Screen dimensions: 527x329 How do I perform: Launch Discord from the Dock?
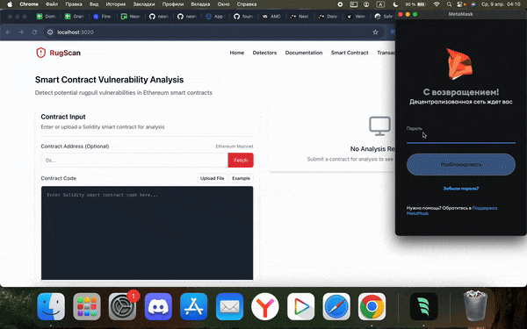158,306
